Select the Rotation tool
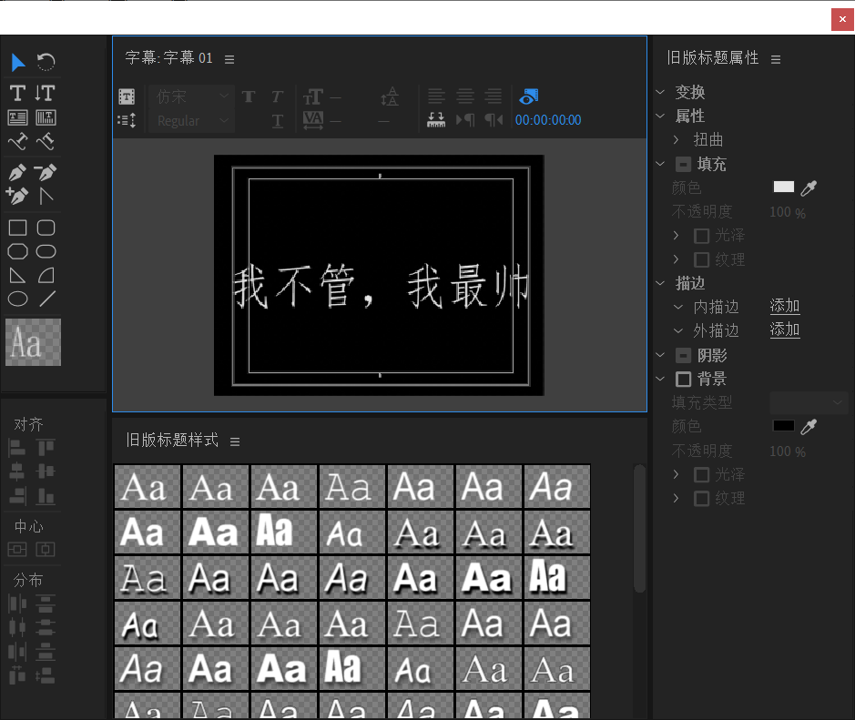855x720 pixels. point(46,62)
